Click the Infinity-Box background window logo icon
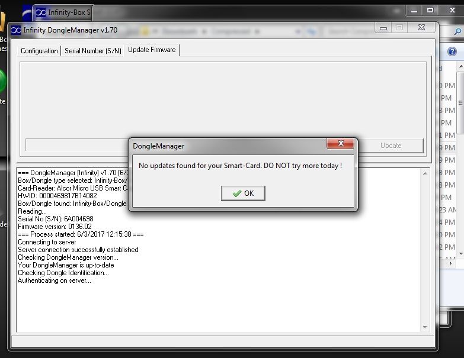The height and width of the screenshot is (358, 464). click(x=40, y=12)
